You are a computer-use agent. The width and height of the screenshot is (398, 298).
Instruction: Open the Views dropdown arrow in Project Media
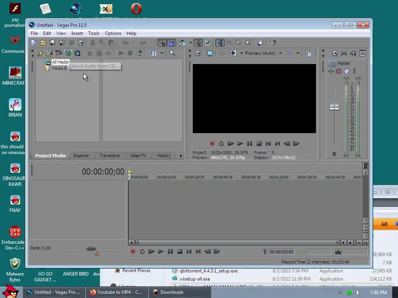coord(162,53)
